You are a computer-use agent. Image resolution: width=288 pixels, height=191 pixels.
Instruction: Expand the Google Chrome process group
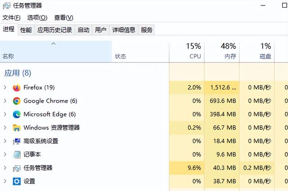(x=5, y=101)
